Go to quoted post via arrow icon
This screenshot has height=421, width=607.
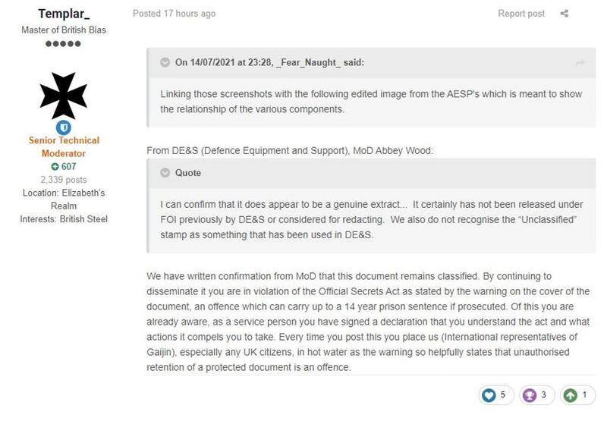pos(580,63)
